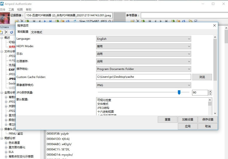Click the next evidence image arrow
Screen dimensions: 228x159
[x=45, y=21]
